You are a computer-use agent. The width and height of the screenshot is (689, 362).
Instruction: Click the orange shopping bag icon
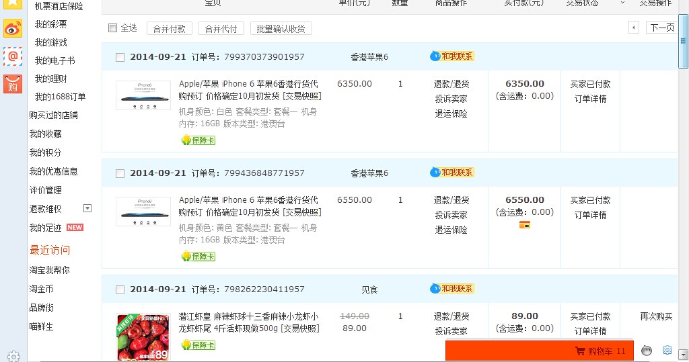click(13, 84)
